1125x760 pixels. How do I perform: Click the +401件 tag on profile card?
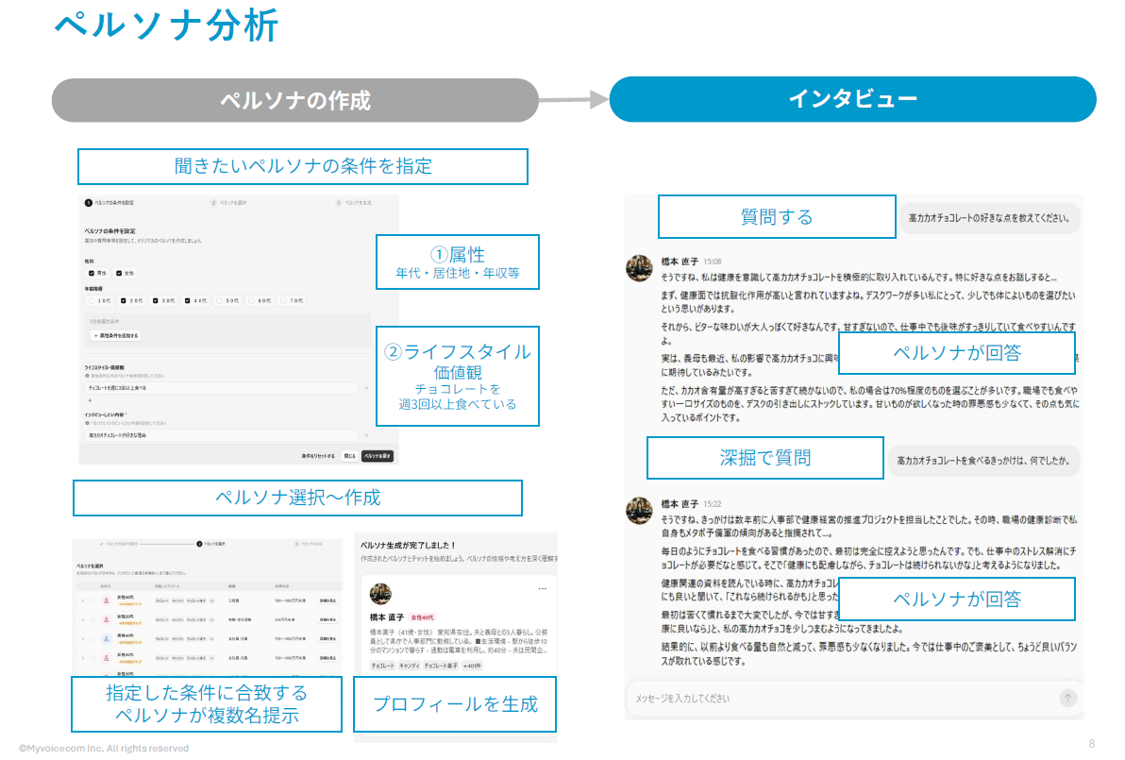472,666
